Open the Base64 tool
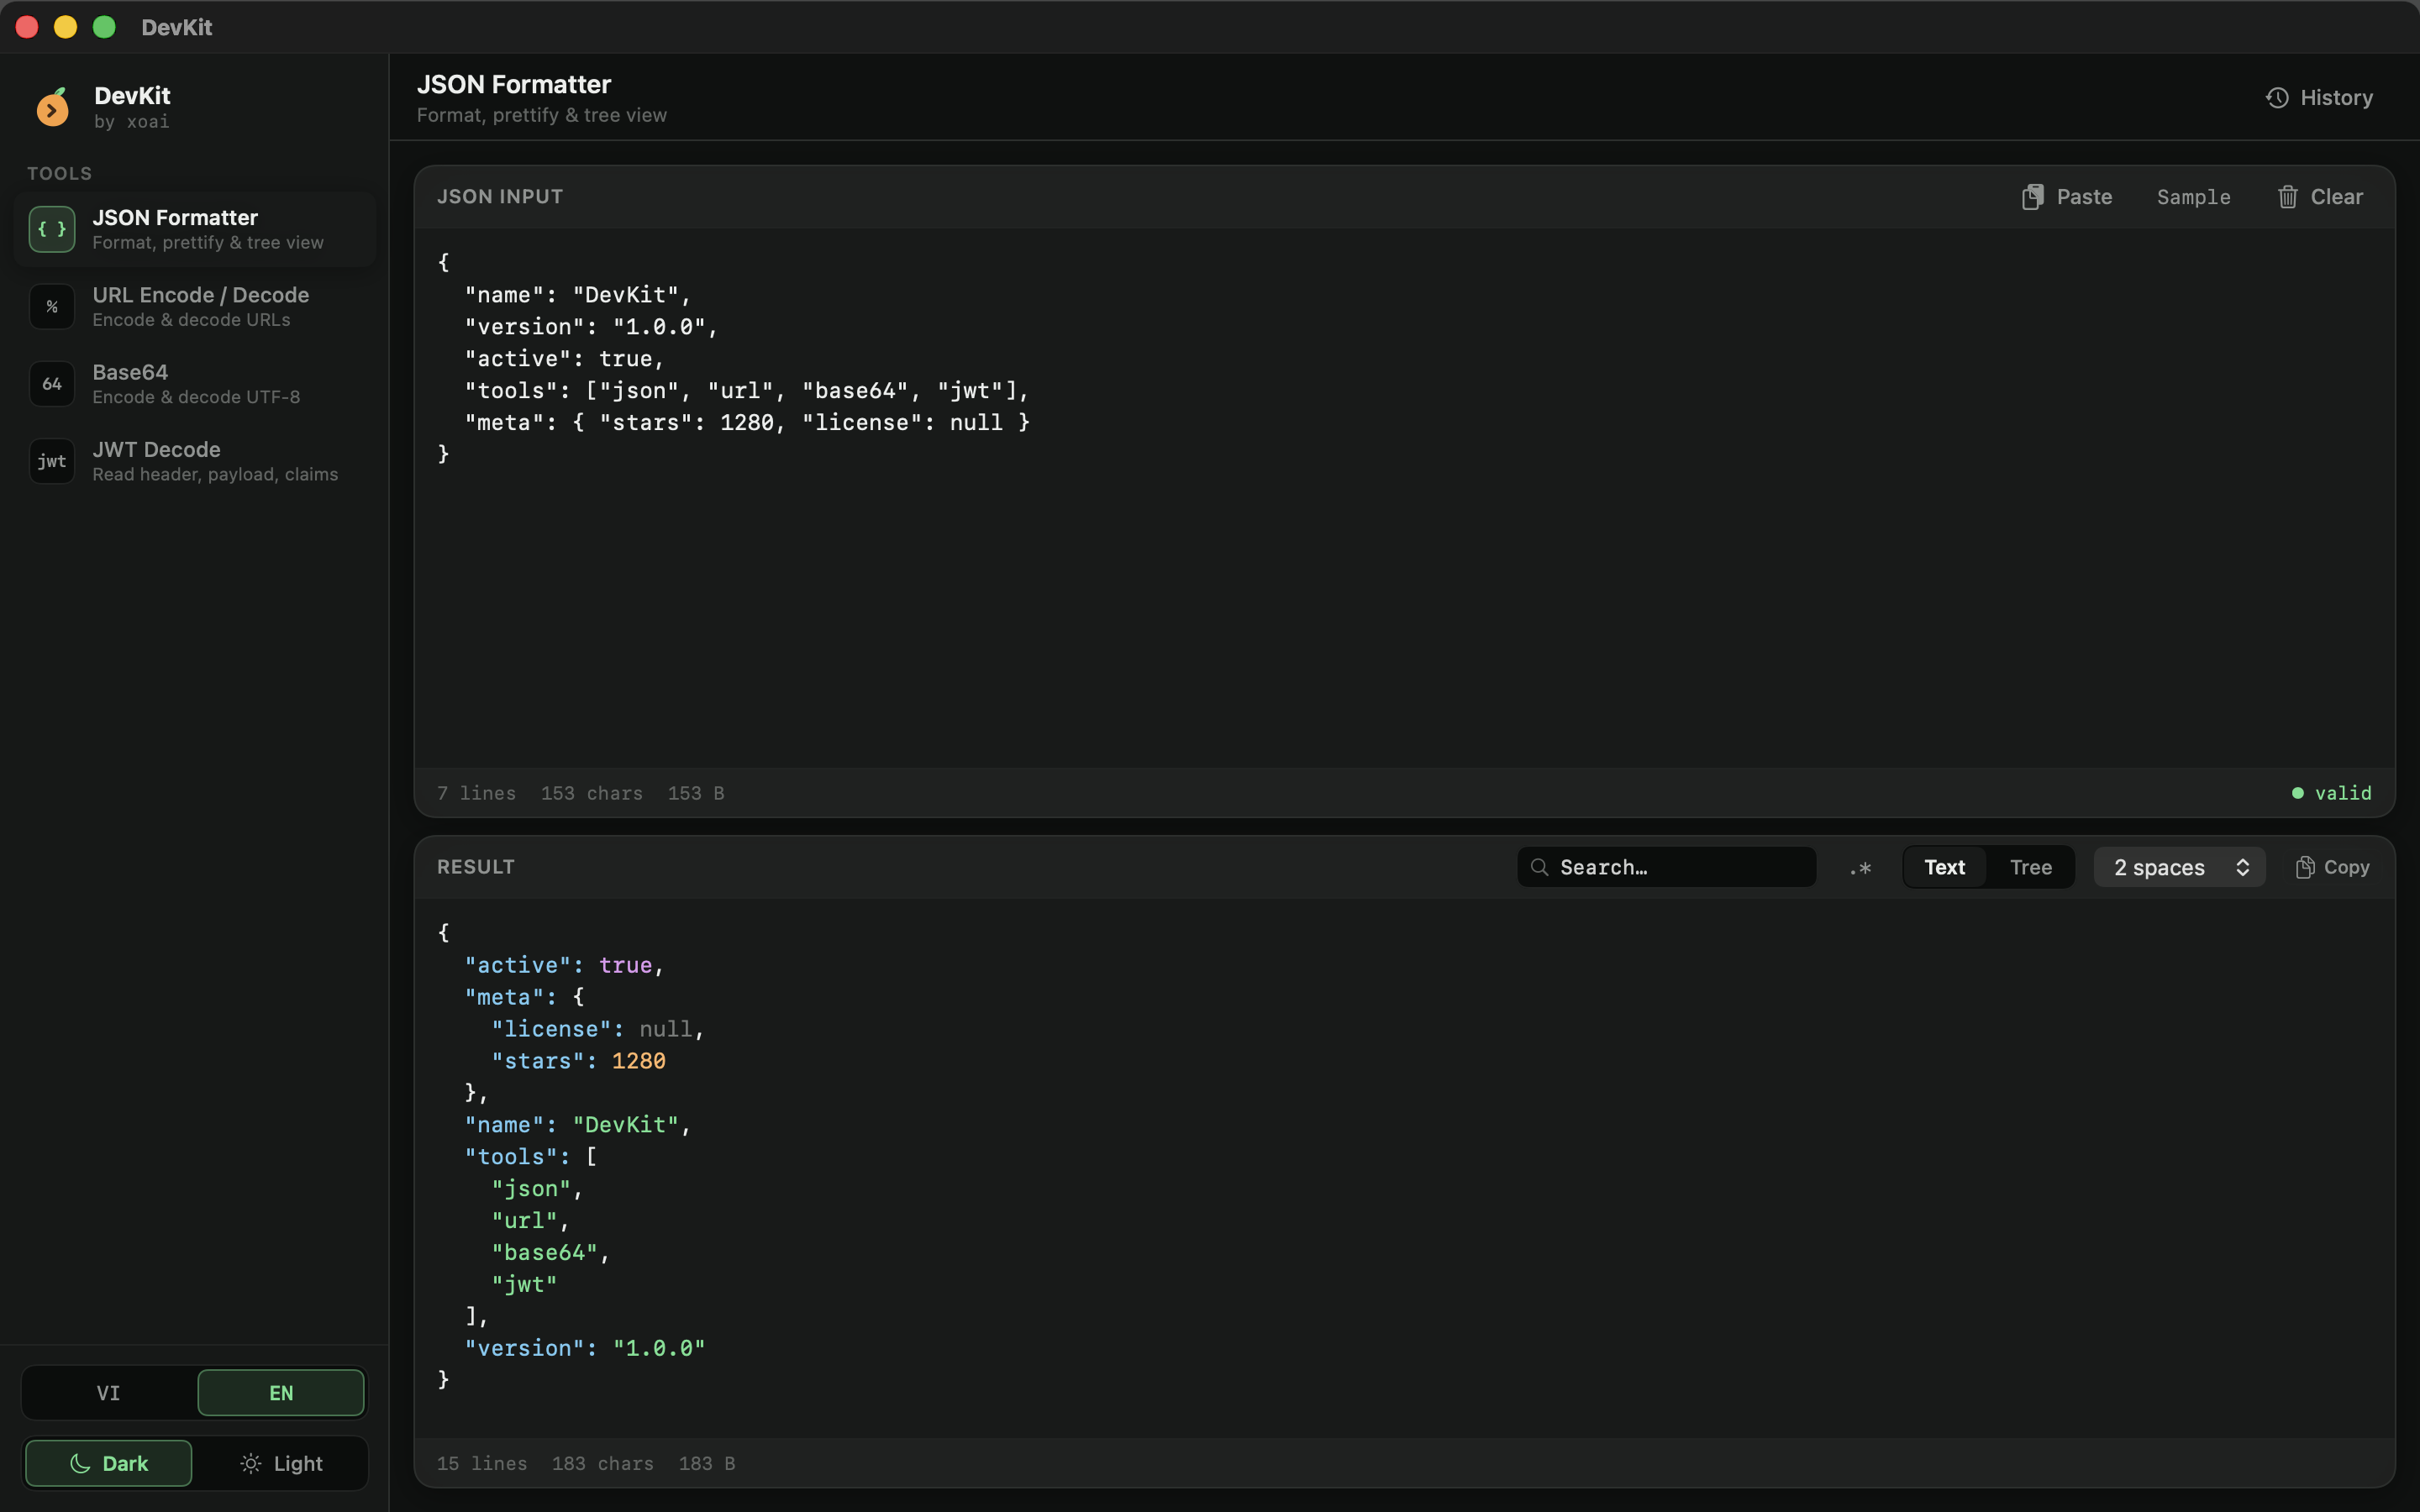The width and height of the screenshot is (2420, 1512). point(195,384)
